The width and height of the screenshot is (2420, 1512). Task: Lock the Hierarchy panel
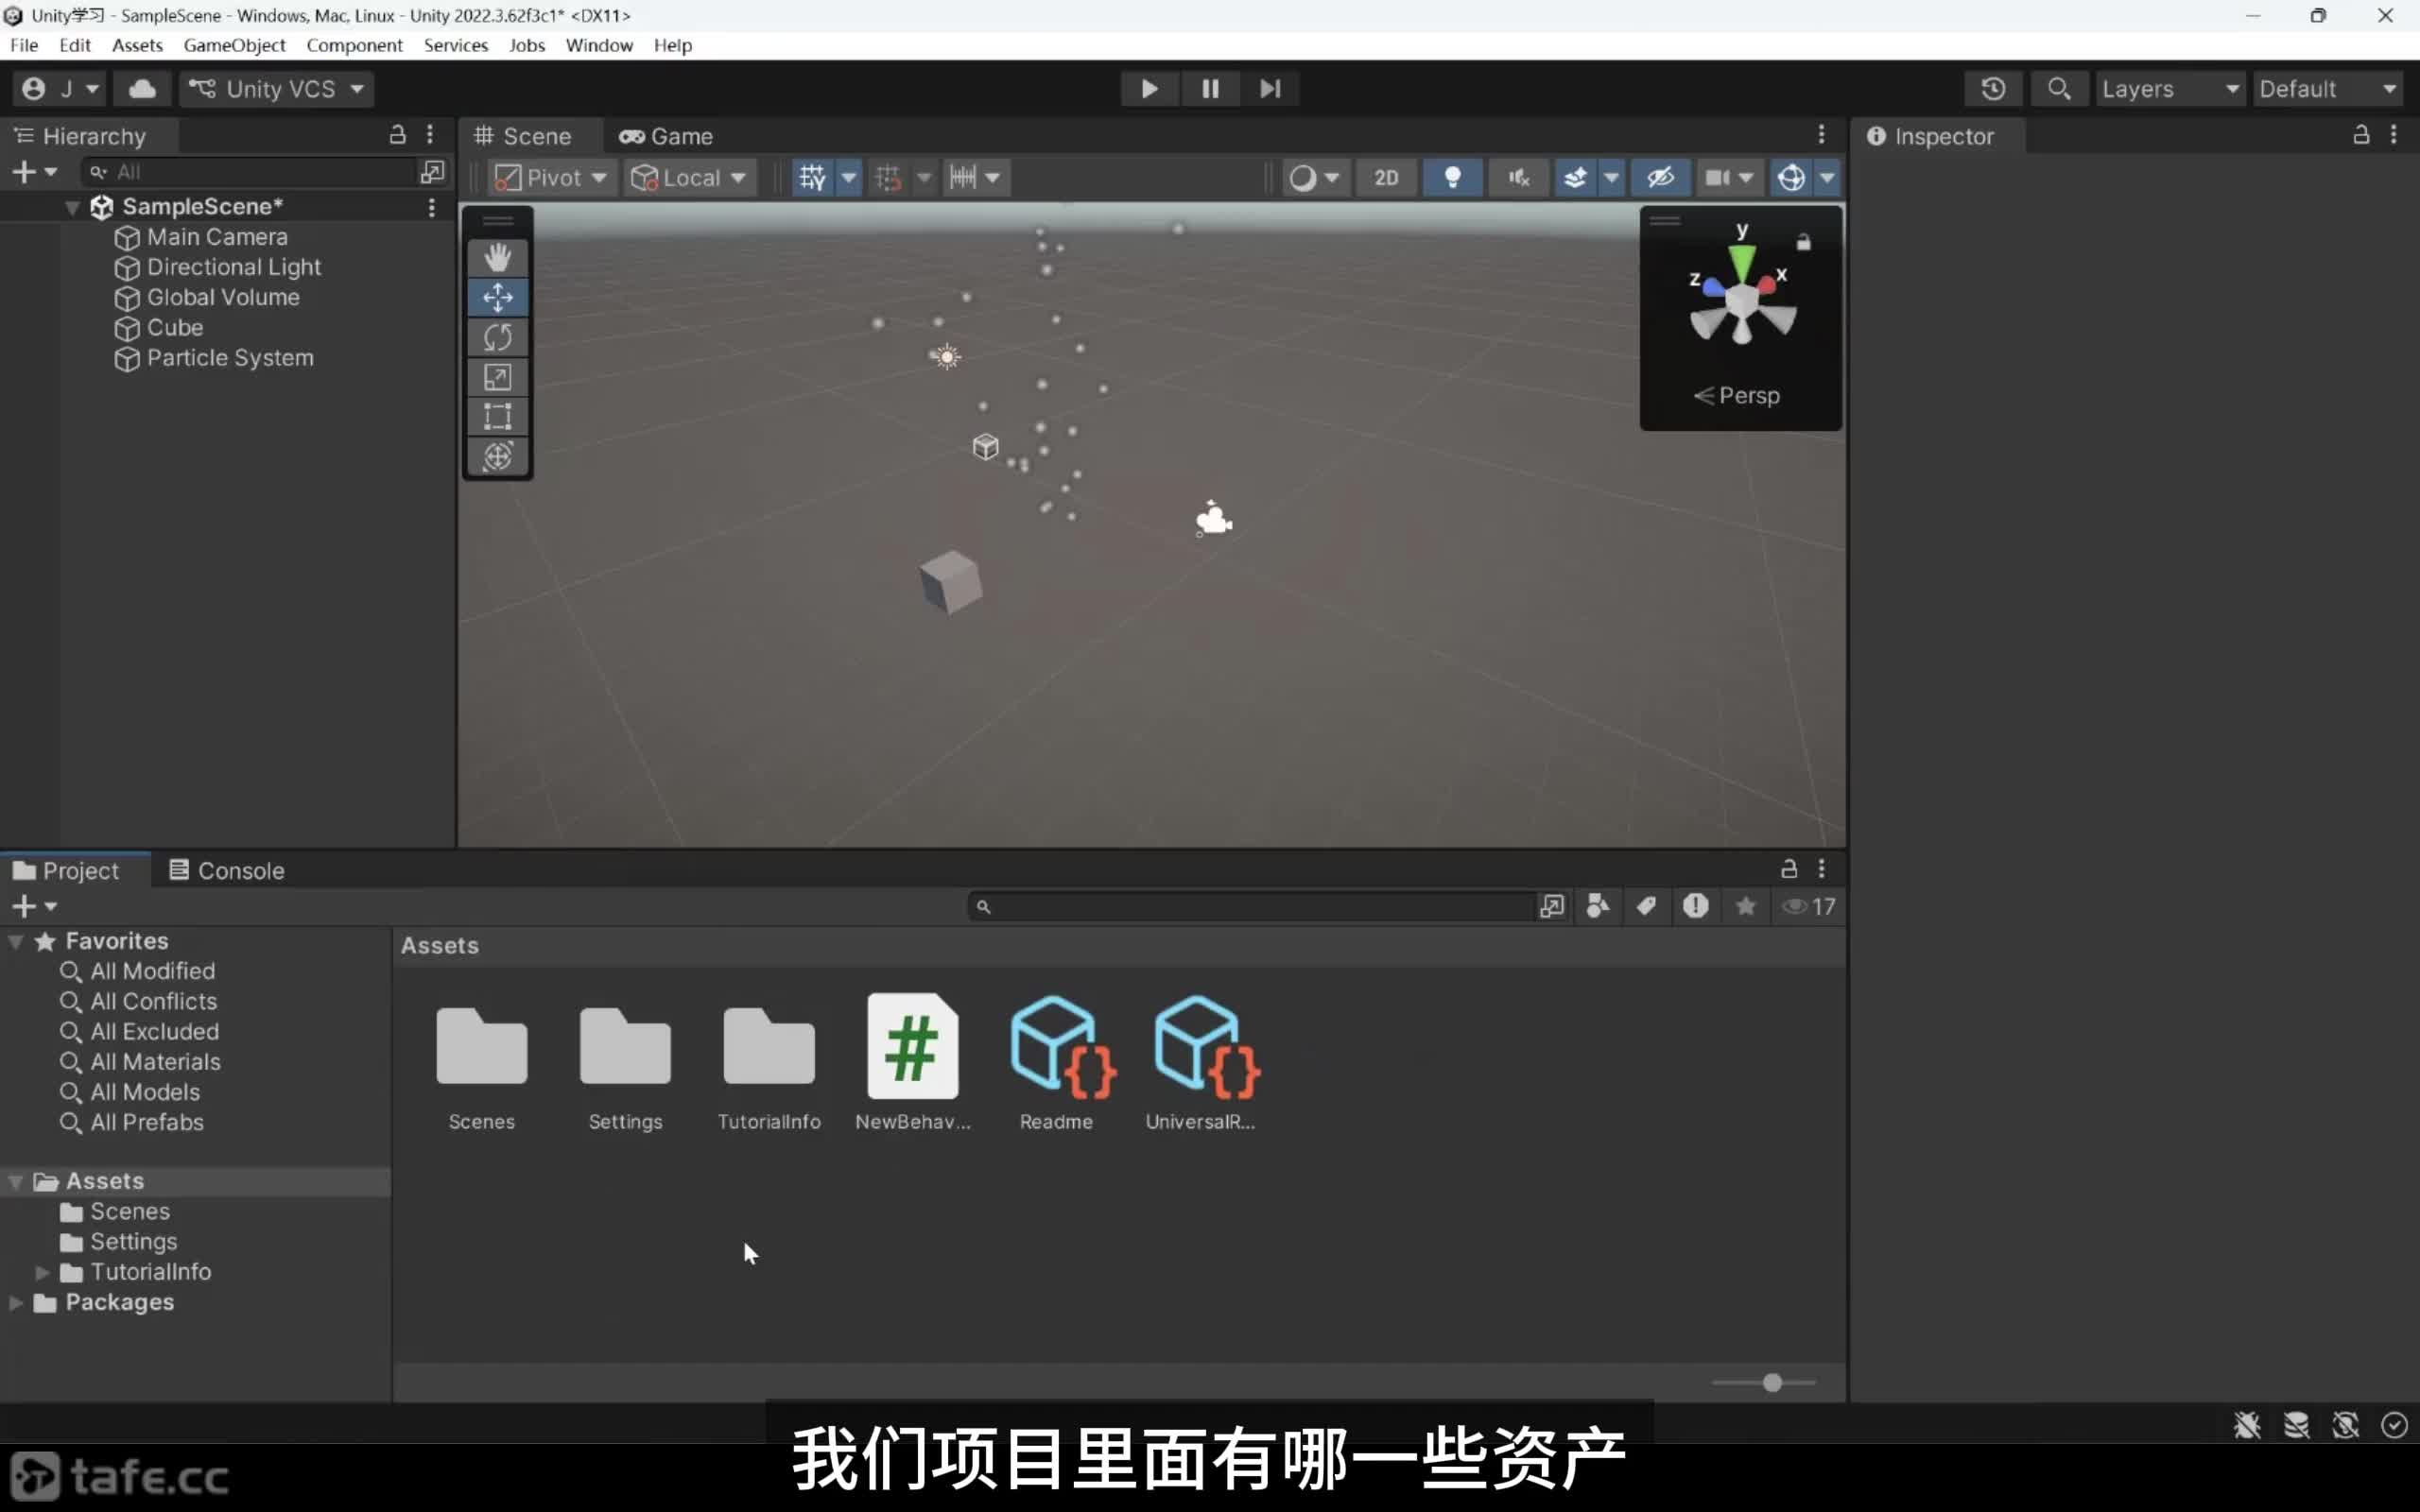tap(397, 135)
